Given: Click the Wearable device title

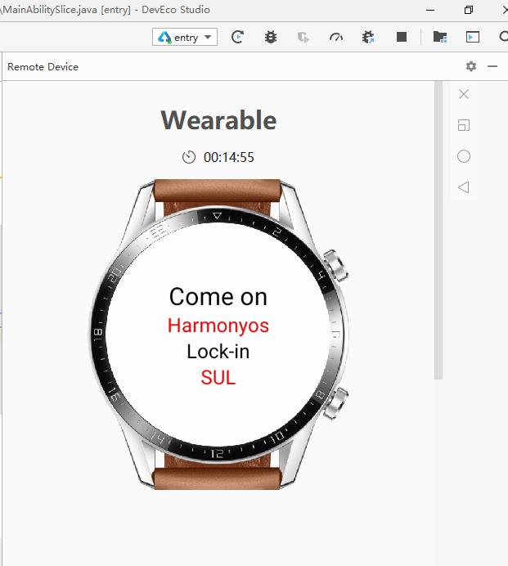Looking at the screenshot, I should click(x=218, y=120).
